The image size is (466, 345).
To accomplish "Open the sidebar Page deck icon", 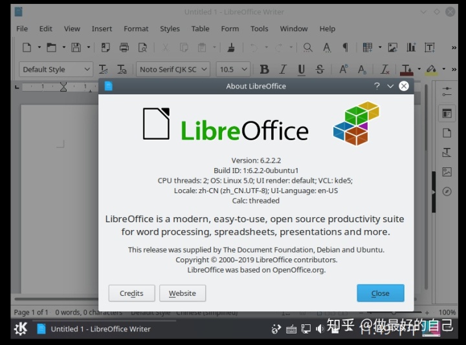I will 447,133.
